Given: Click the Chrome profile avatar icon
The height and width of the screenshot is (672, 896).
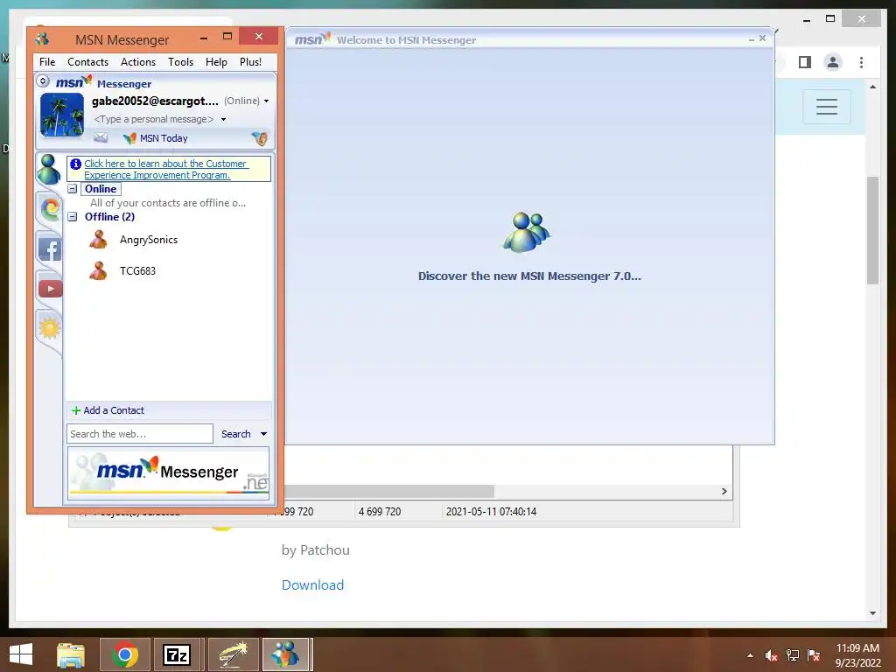Looking at the screenshot, I should coord(833,62).
